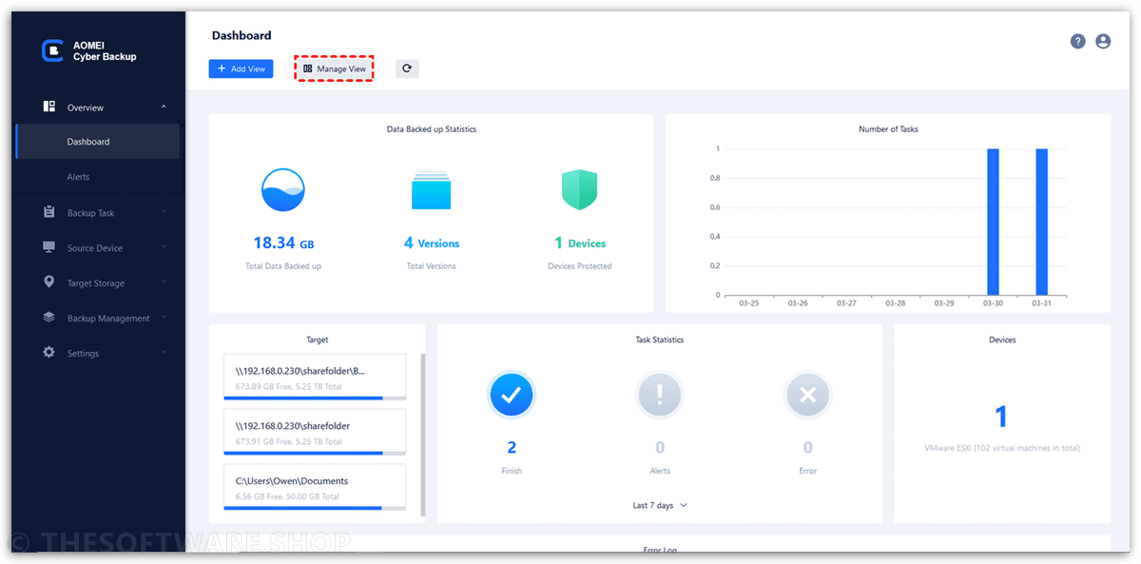Open the Backup Management menu item

tap(108, 319)
